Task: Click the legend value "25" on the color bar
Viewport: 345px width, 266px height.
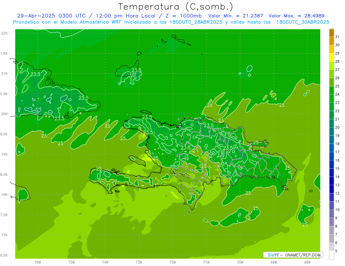Action: [x=338, y=86]
